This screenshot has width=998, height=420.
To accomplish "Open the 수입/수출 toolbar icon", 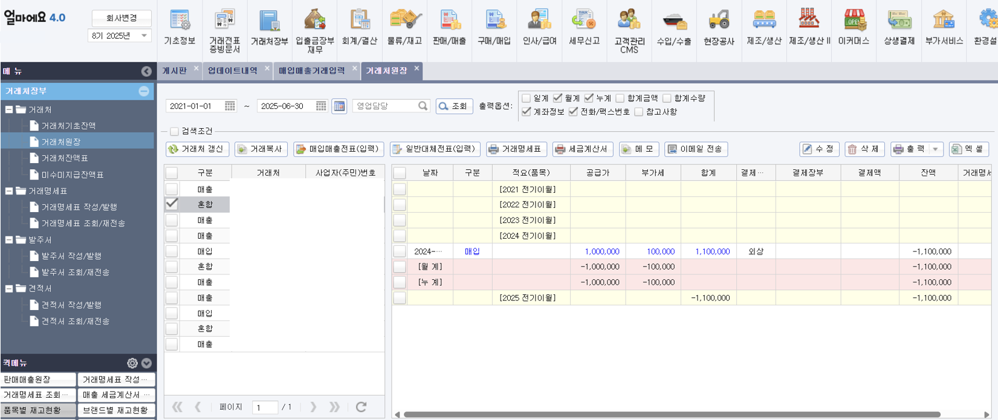I will pos(674,27).
